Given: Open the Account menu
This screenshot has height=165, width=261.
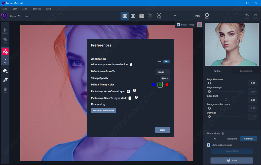Looking at the screenshot, I should tap(37, 9).
